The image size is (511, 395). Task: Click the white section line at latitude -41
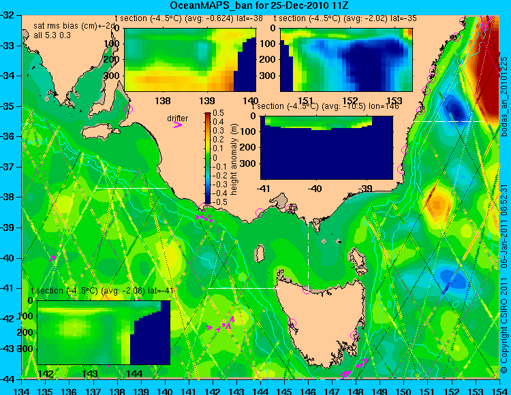(244, 289)
